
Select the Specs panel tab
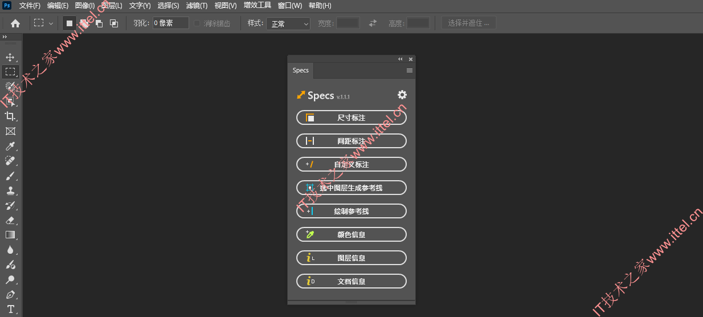tap(301, 71)
